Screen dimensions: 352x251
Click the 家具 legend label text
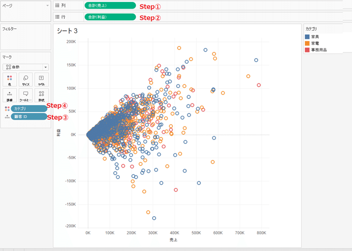315,37
